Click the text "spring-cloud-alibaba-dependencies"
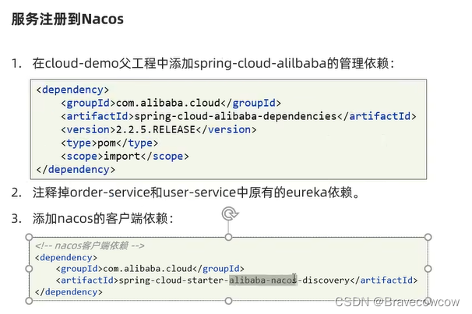This screenshot has width=472, height=314. coord(235,117)
